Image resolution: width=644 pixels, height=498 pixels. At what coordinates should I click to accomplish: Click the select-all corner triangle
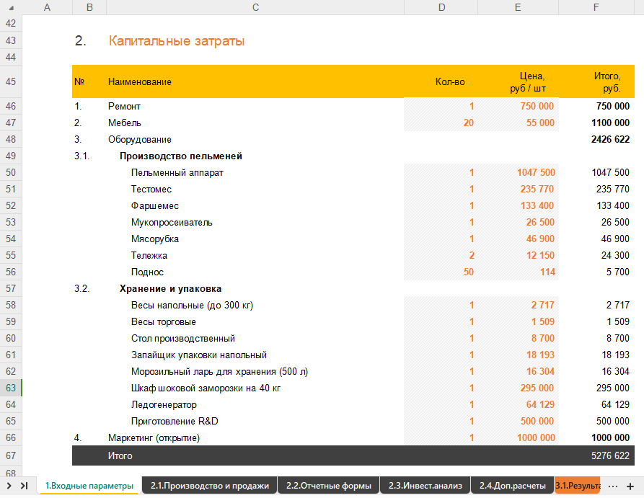(11, 7)
